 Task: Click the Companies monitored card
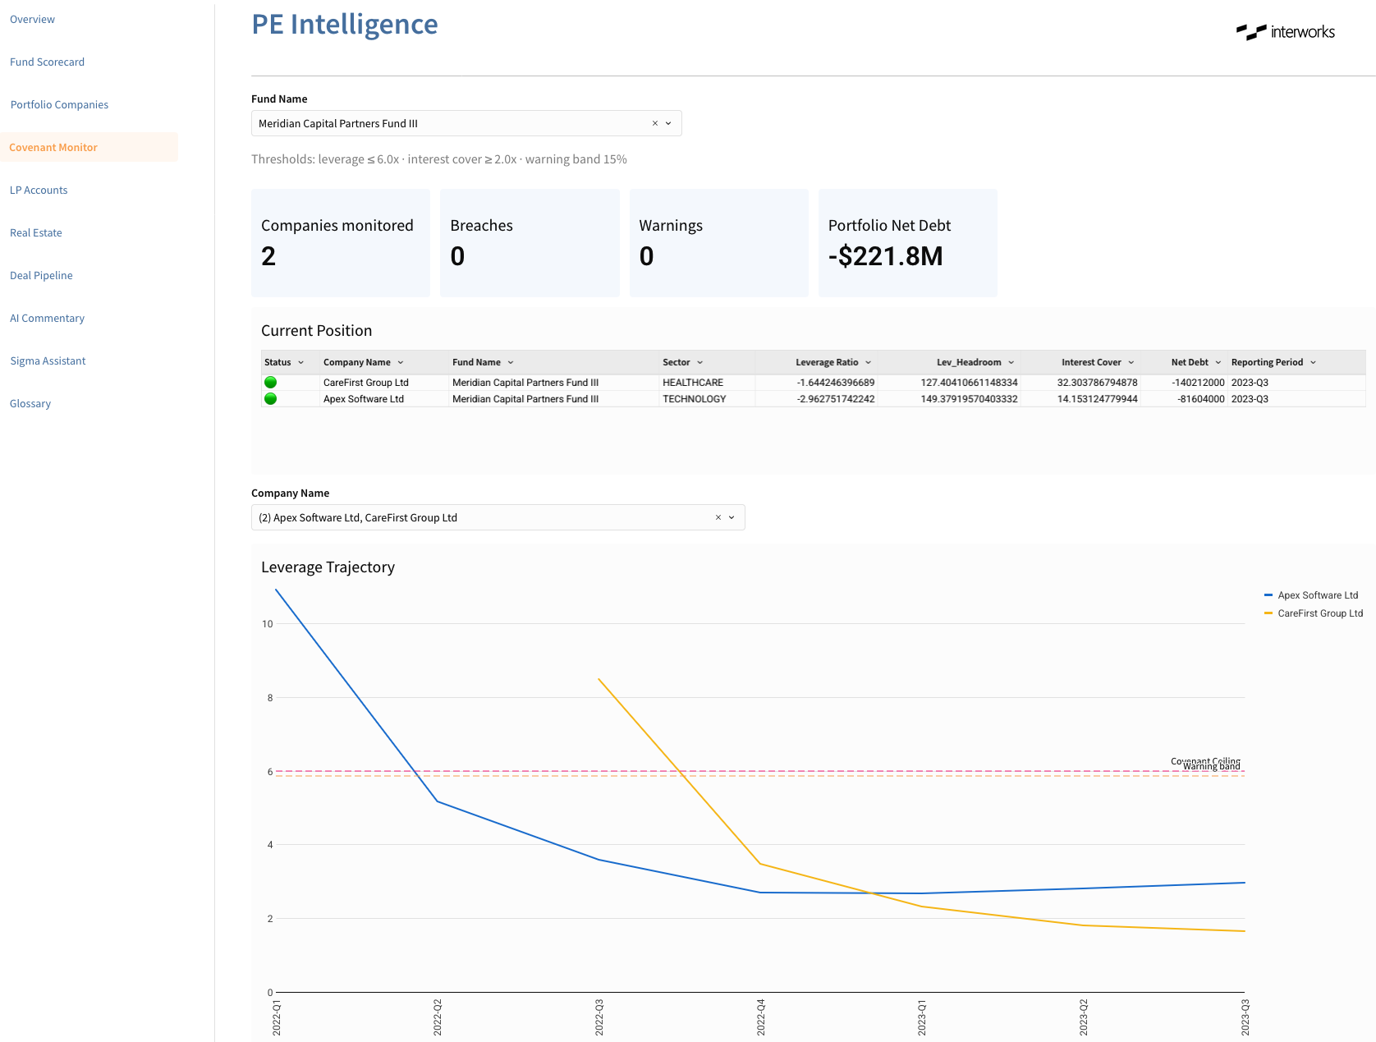click(341, 243)
